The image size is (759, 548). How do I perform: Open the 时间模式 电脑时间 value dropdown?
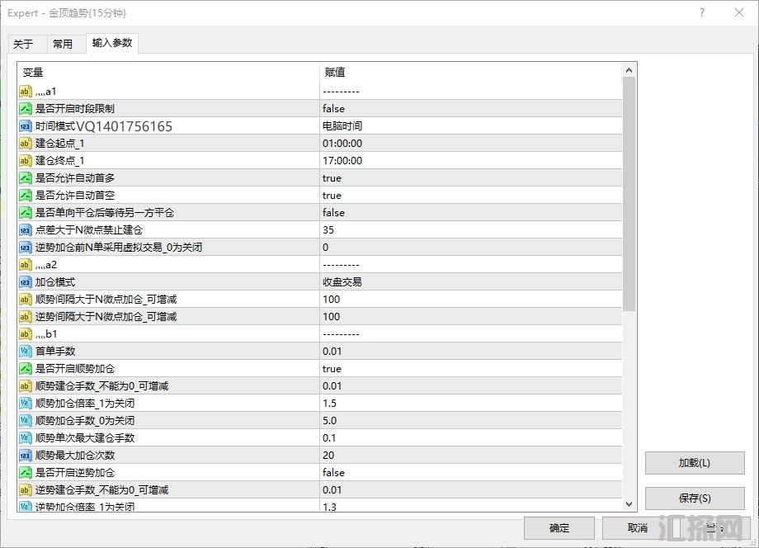470,126
